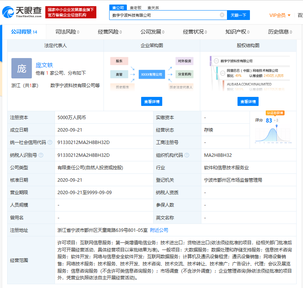Screen dimensions: 303x288
Task: Open the 司法风险 tab
Action: tap(67, 32)
